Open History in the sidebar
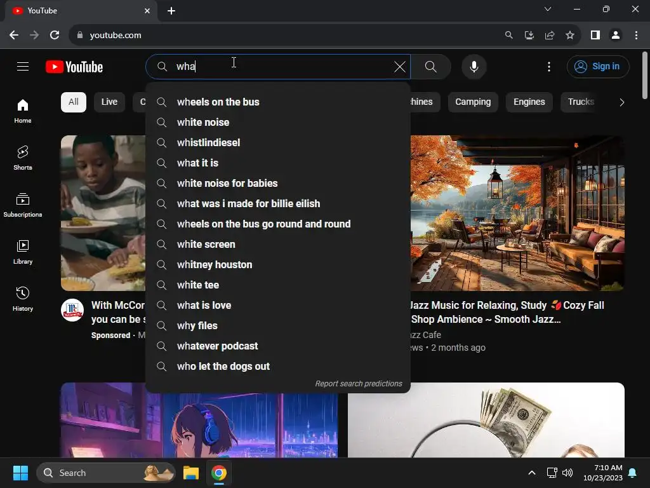The height and width of the screenshot is (488, 650). click(23, 299)
